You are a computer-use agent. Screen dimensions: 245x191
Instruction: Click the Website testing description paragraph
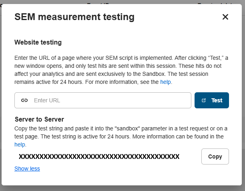pos(121,70)
